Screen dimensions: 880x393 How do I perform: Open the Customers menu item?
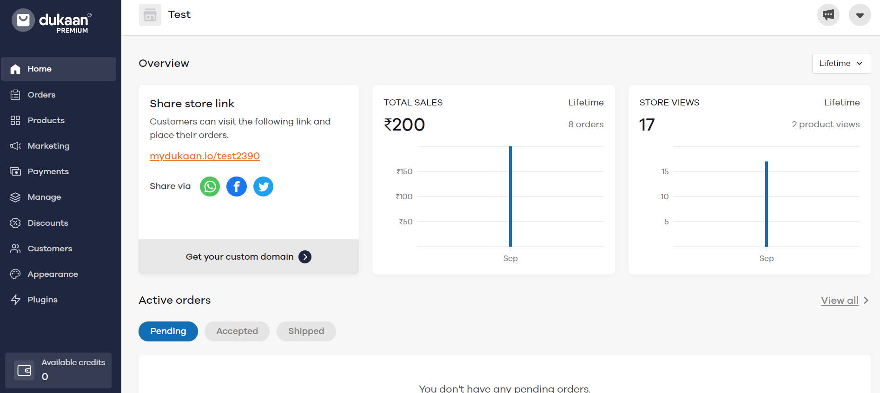click(59, 249)
